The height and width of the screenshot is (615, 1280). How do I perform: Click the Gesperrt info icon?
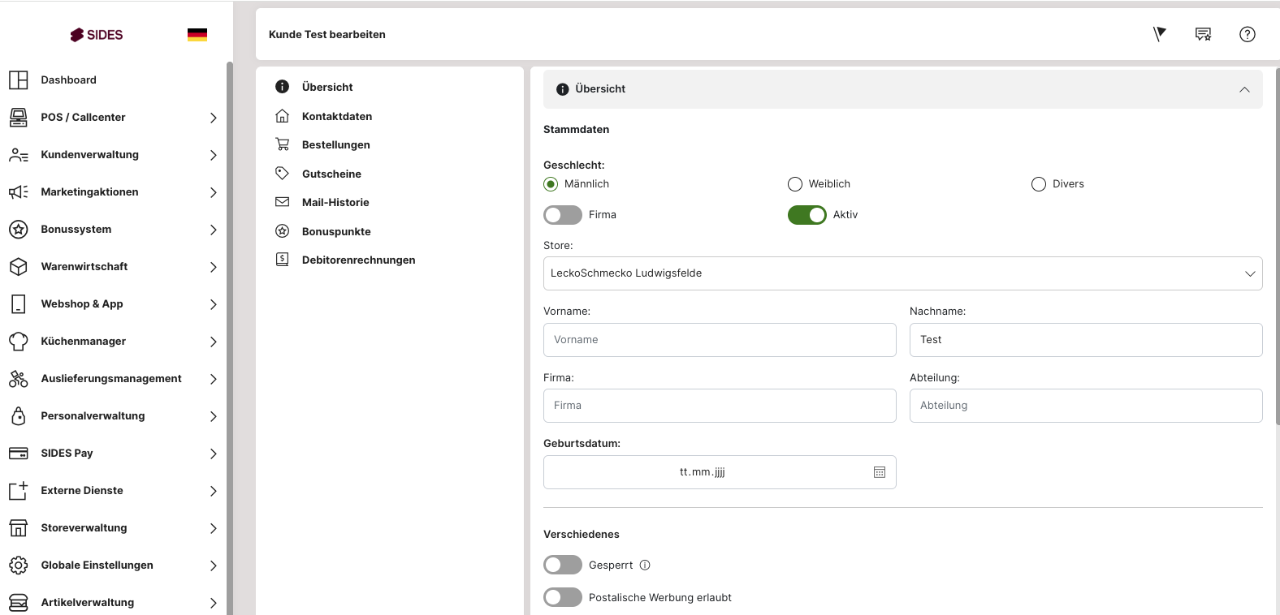[645, 566]
